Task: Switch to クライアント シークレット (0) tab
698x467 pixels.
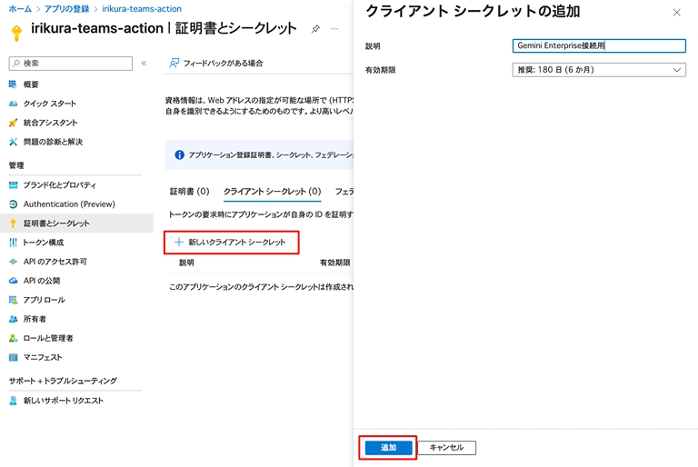Action: (x=272, y=192)
